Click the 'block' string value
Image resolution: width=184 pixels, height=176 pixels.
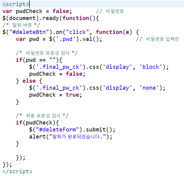click(151, 67)
